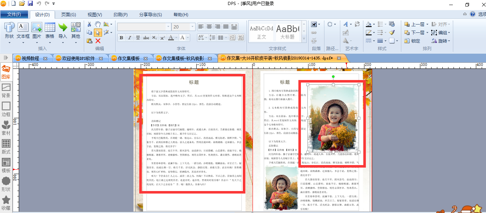Choose the hand pan tool
486x213 pixels.
coord(98,24)
